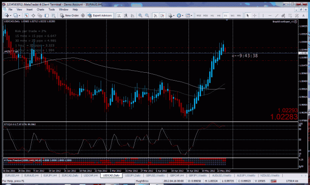The image size is (310, 185).
Task: Switch to the EURUSD,H4 chart tab
Action: click(x=12, y=175)
